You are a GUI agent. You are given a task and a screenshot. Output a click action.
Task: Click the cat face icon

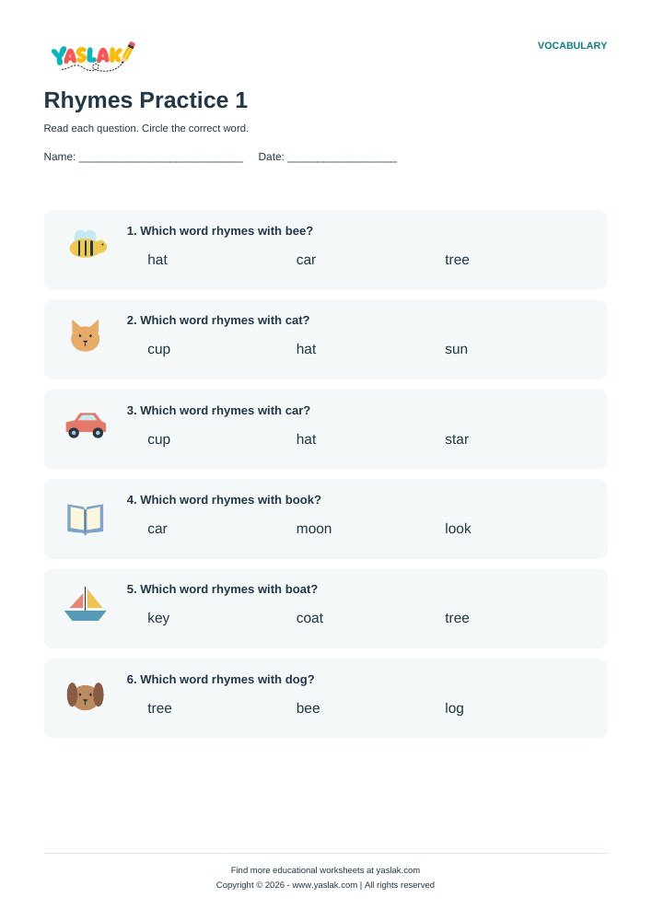(85, 335)
